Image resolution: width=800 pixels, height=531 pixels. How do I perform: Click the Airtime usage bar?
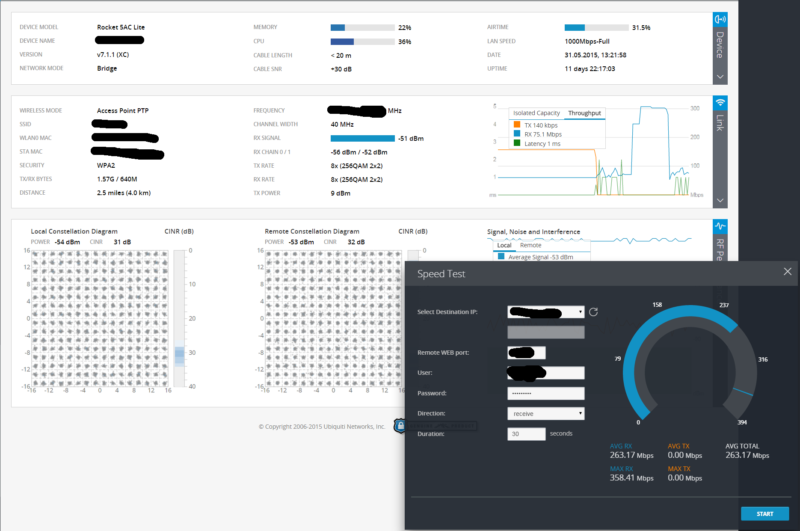click(x=596, y=27)
